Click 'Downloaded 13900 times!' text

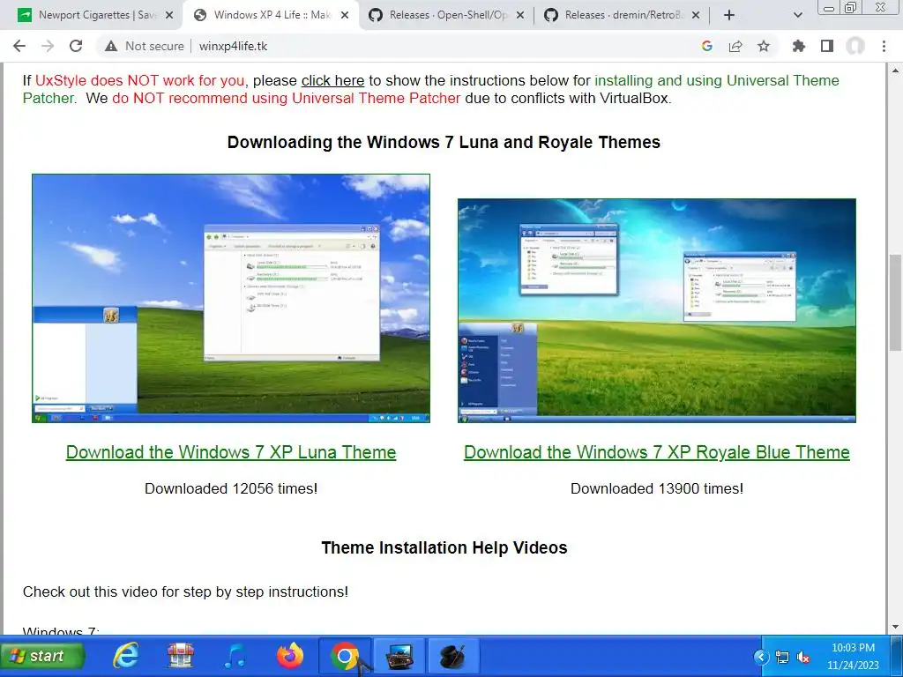click(x=656, y=488)
